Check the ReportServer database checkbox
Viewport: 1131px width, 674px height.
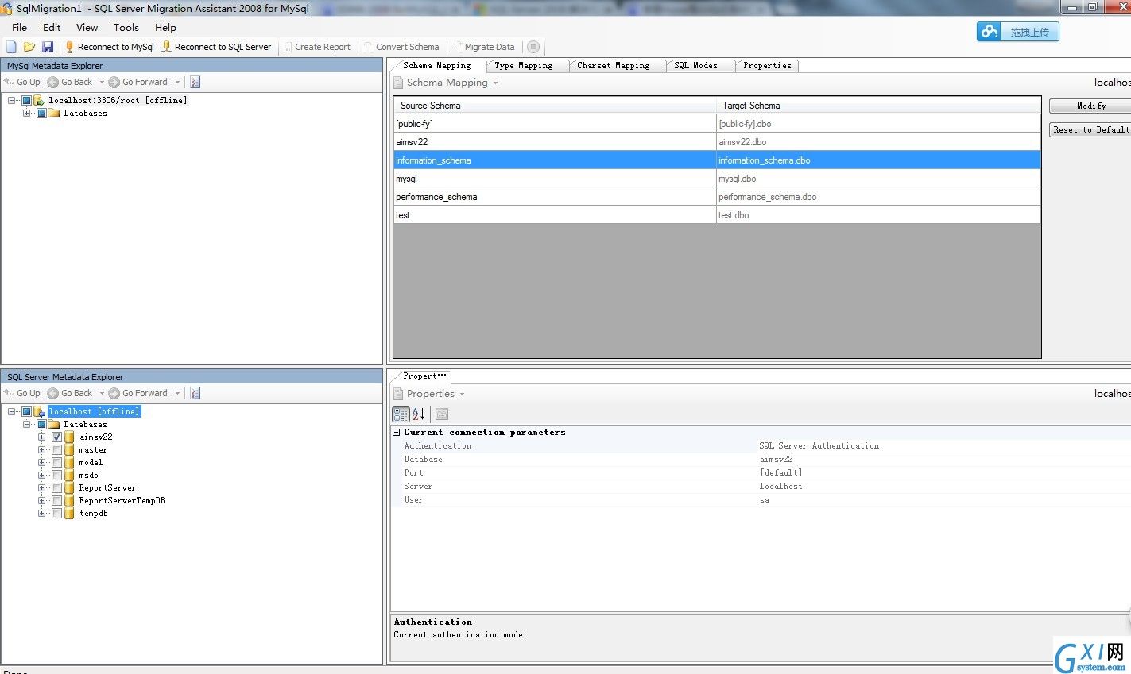pyautogui.click(x=57, y=488)
